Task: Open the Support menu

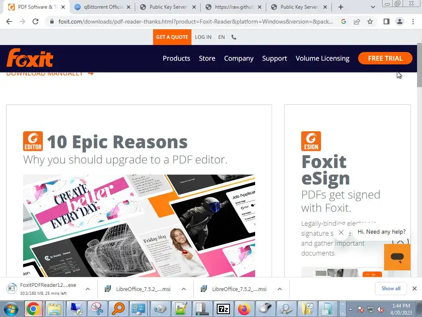Action: pyautogui.click(x=274, y=58)
